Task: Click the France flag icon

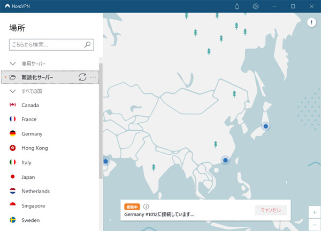Action: [13, 119]
